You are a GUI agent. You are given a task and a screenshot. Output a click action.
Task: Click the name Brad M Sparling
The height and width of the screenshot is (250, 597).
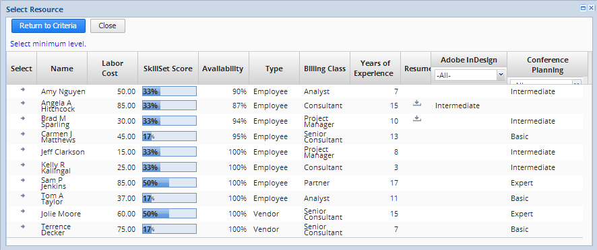[x=55, y=121]
